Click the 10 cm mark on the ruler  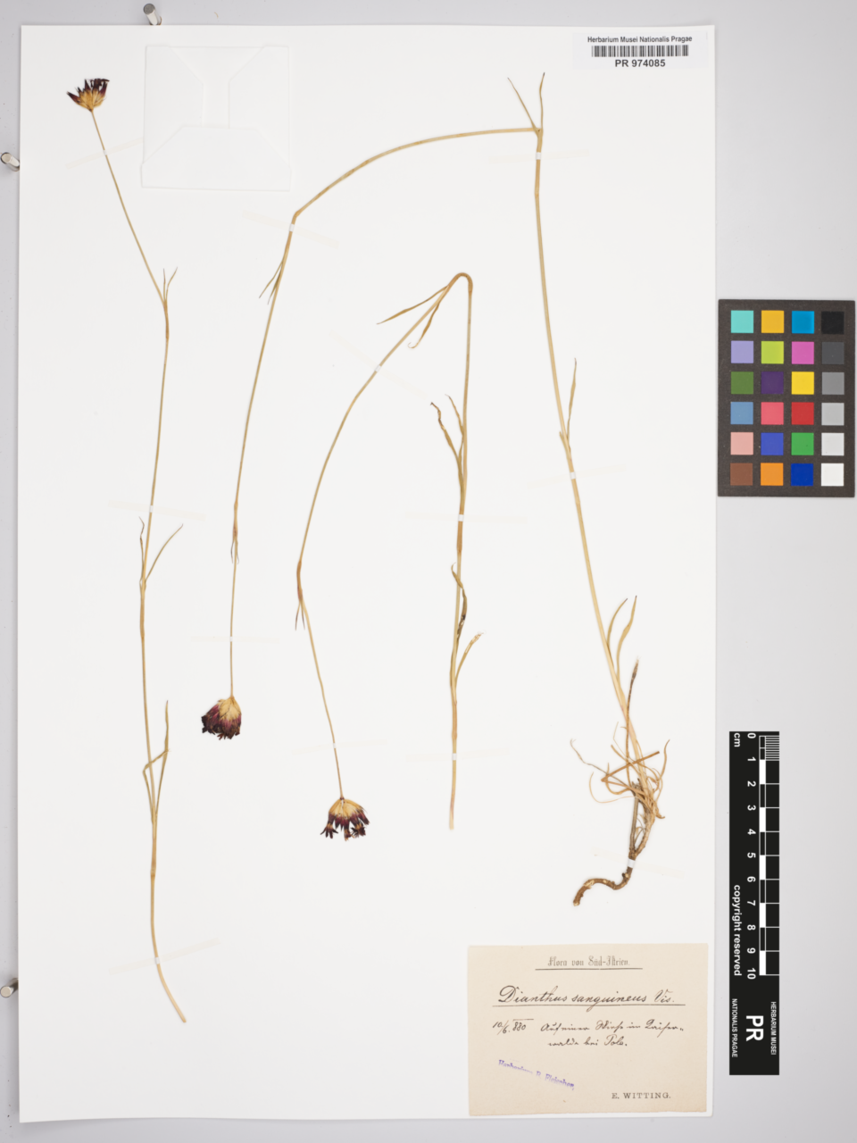[x=752, y=972]
